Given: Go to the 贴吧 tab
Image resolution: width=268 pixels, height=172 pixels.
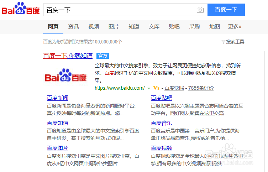Looking at the screenshot, I should pos(174,27).
